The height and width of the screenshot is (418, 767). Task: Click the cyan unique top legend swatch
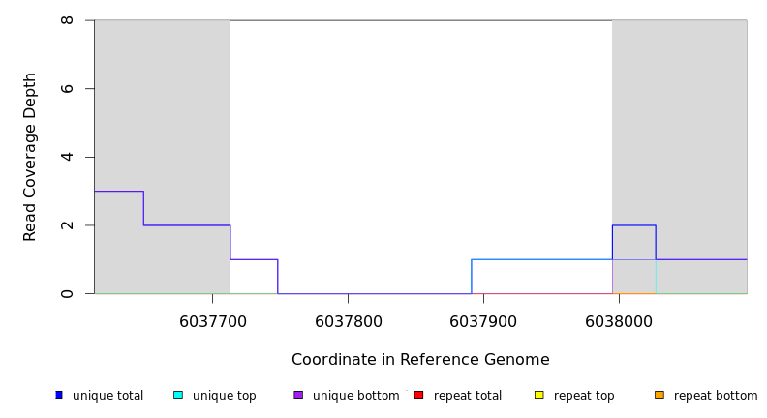(x=178, y=395)
